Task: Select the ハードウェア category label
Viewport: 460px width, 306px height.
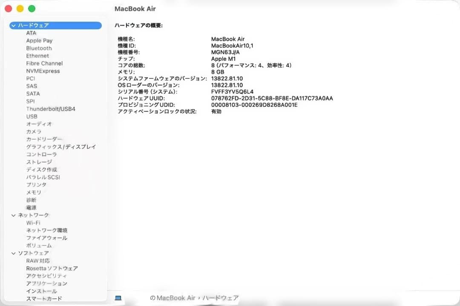Action: click(34, 25)
